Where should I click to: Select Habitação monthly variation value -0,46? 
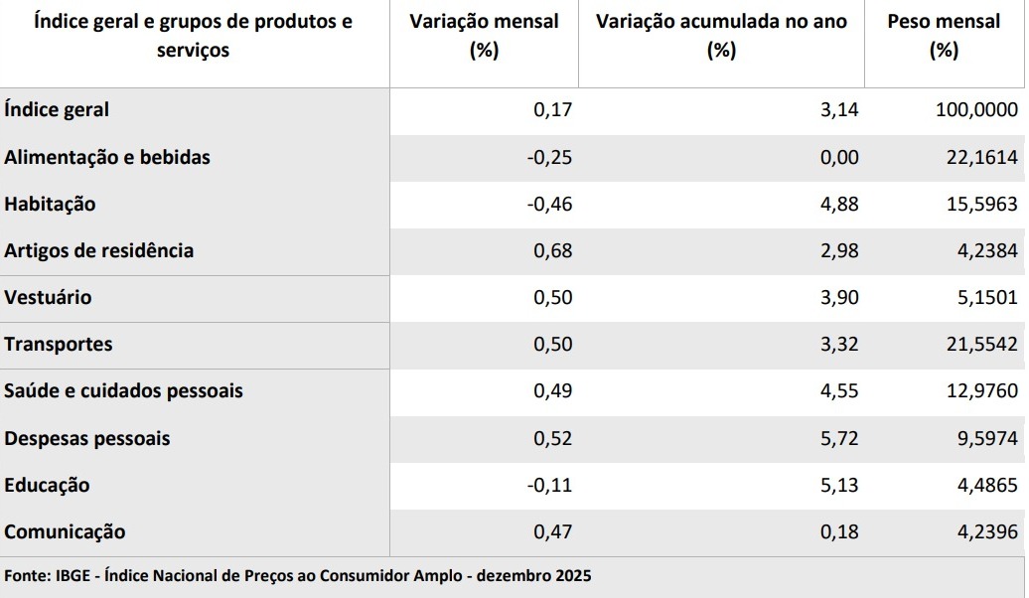pos(549,204)
